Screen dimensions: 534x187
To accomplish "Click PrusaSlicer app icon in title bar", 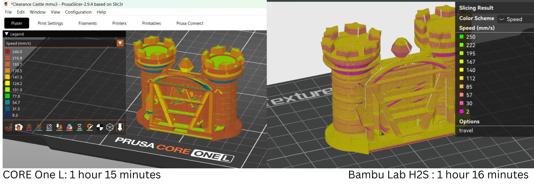I will coord(6,4).
